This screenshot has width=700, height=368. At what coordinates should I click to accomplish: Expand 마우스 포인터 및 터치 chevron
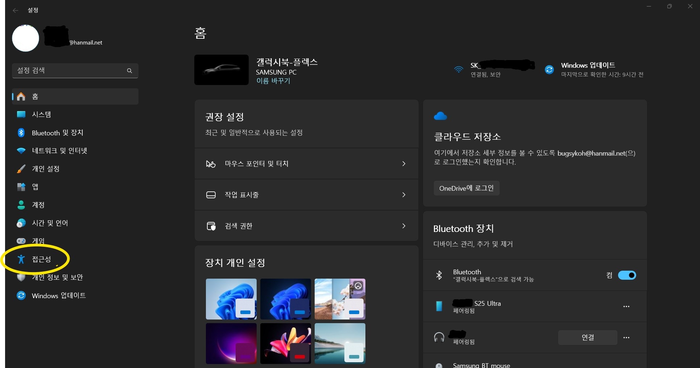point(404,164)
